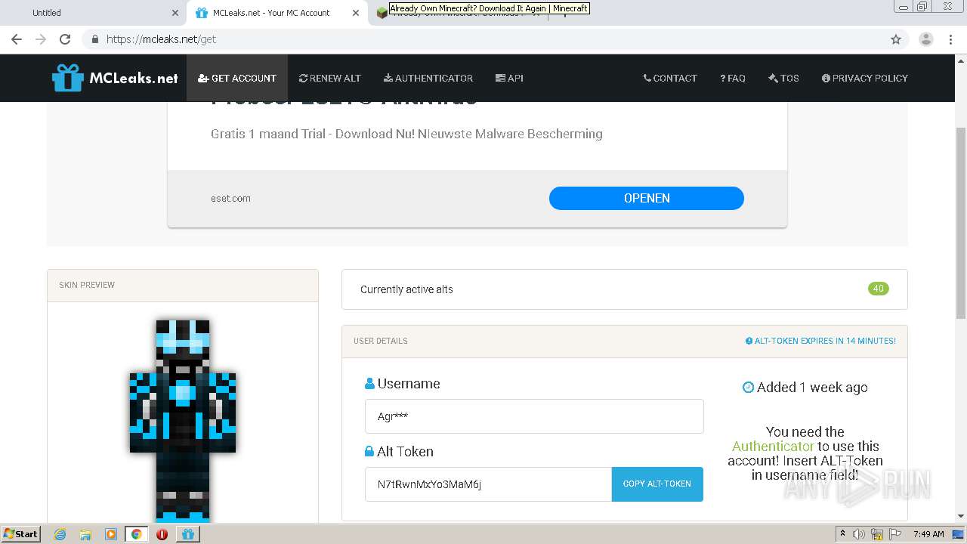
Task: Click the taskbar clock 7:49 AM
Action: [x=928, y=534]
